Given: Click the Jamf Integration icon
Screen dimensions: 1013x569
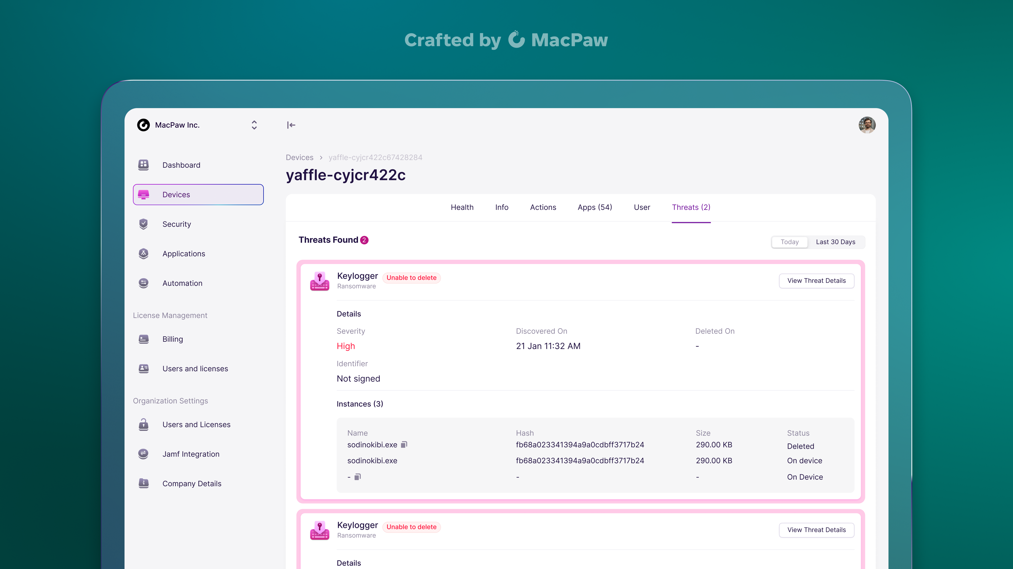Looking at the screenshot, I should (x=144, y=454).
